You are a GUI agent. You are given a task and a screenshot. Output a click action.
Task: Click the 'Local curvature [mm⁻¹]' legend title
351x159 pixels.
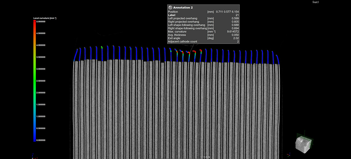click(45, 18)
